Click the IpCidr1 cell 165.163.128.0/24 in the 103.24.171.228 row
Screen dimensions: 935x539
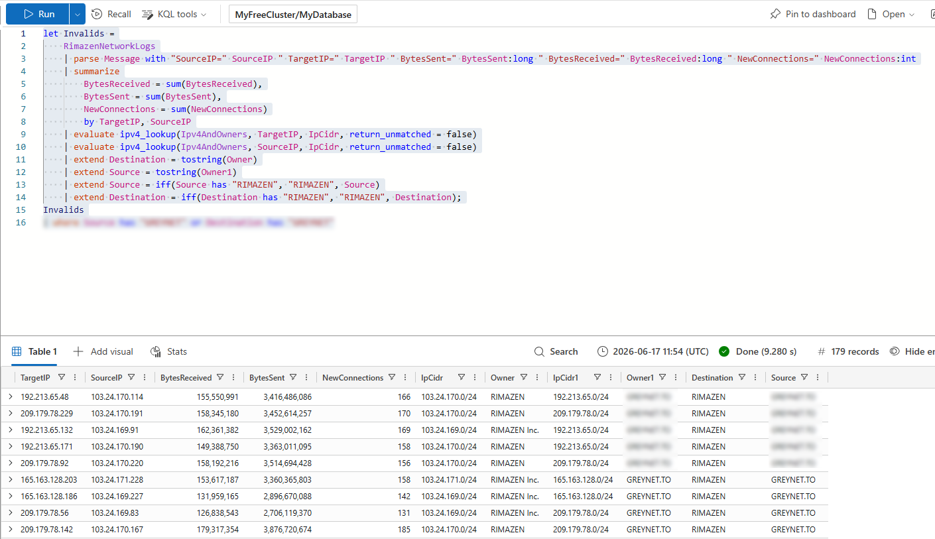pyautogui.click(x=583, y=479)
